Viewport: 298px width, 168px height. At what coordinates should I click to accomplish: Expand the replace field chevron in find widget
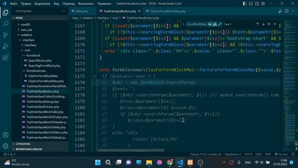click(183, 24)
